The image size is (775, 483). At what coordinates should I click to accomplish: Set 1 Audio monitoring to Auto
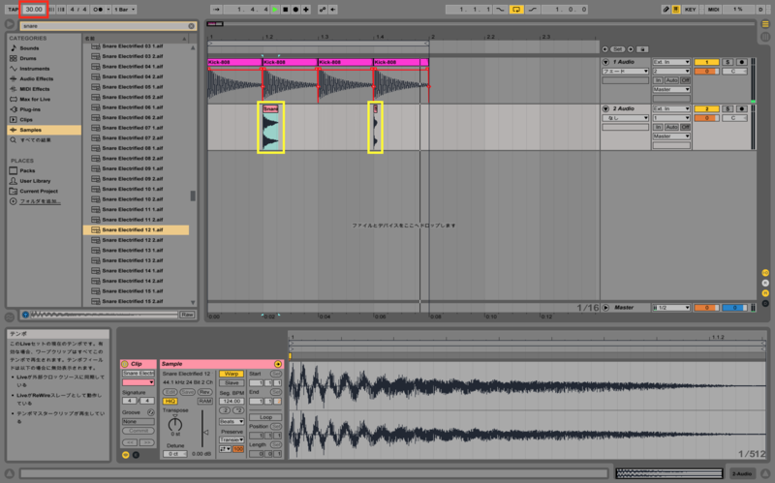tap(671, 80)
